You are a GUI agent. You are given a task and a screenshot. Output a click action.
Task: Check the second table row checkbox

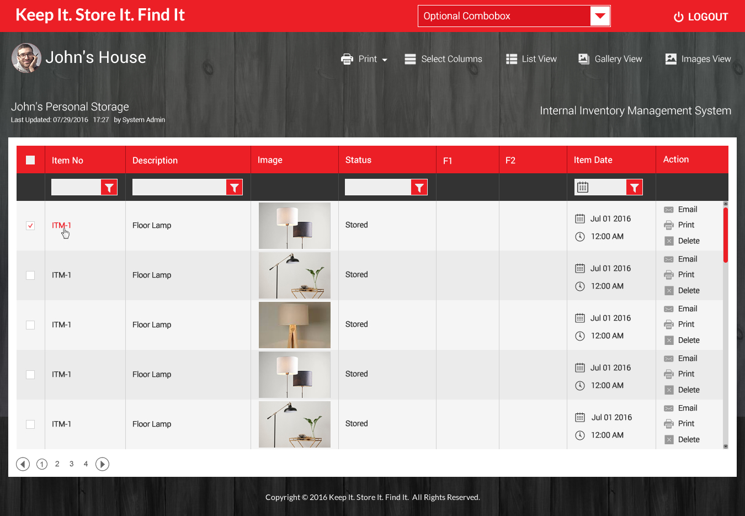pyautogui.click(x=30, y=275)
